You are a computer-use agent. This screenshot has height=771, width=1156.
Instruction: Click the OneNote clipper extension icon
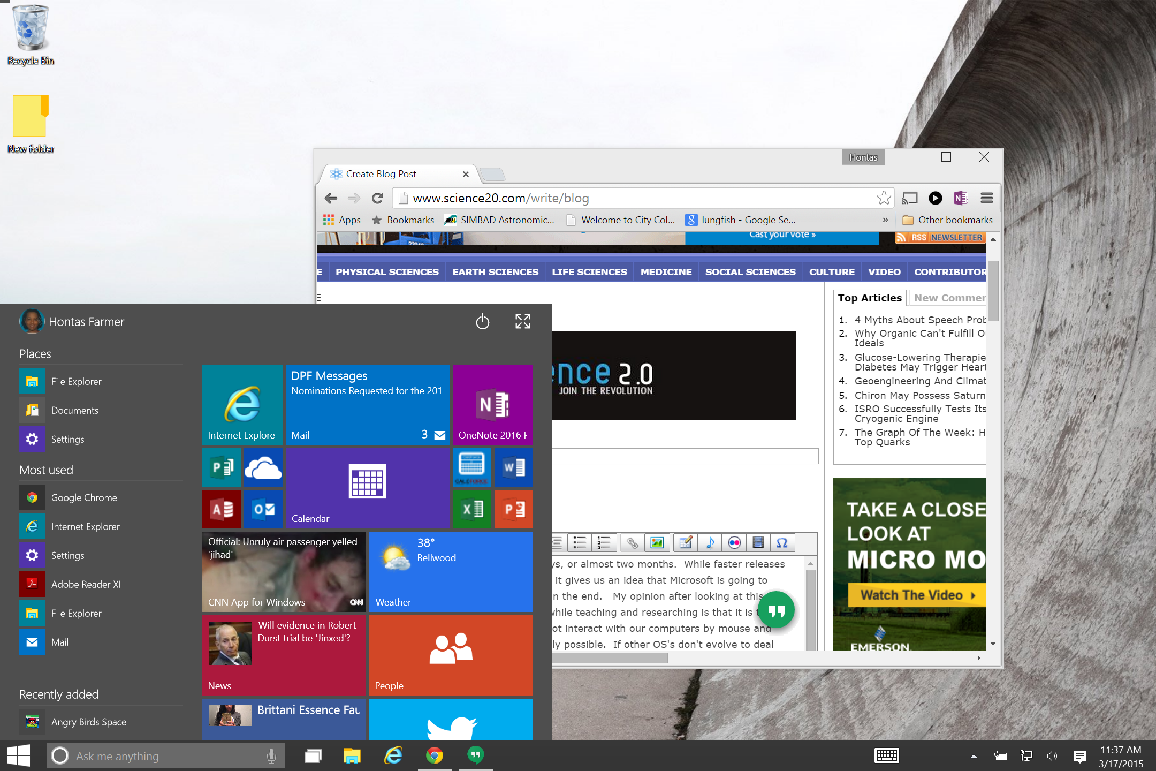click(x=961, y=198)
